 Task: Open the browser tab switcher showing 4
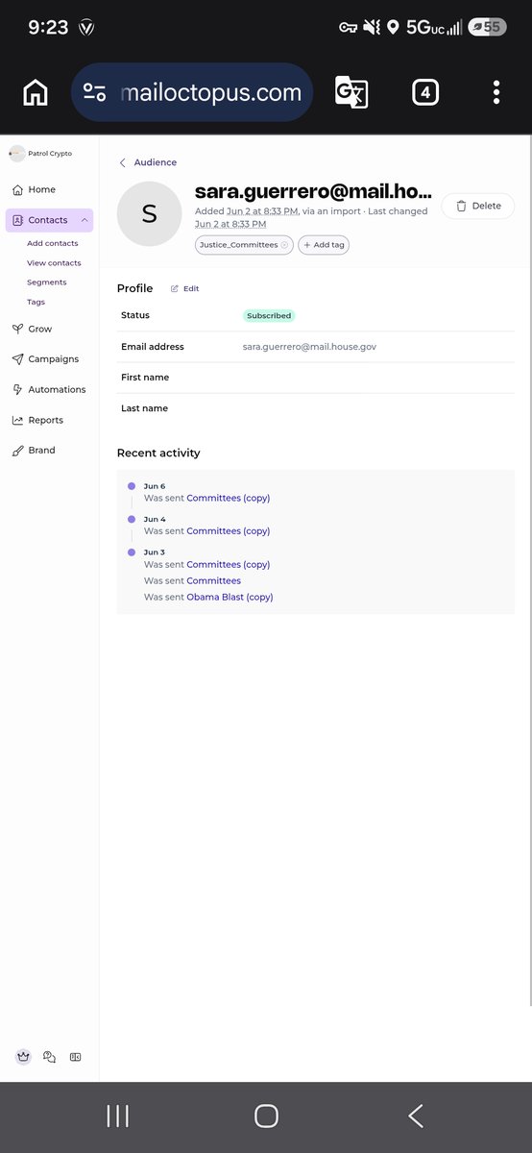click(x=425, y=92)
